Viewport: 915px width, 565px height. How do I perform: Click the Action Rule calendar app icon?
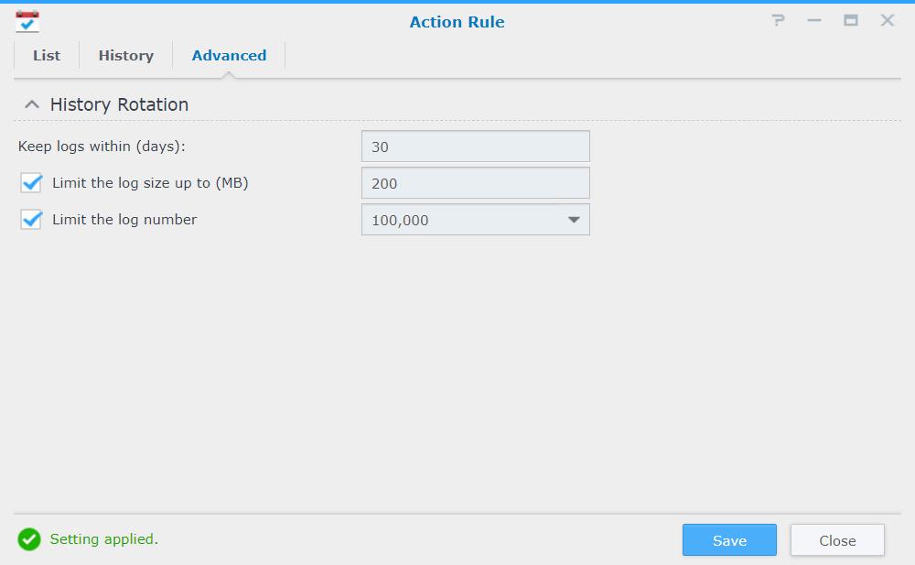pos(27,22)
